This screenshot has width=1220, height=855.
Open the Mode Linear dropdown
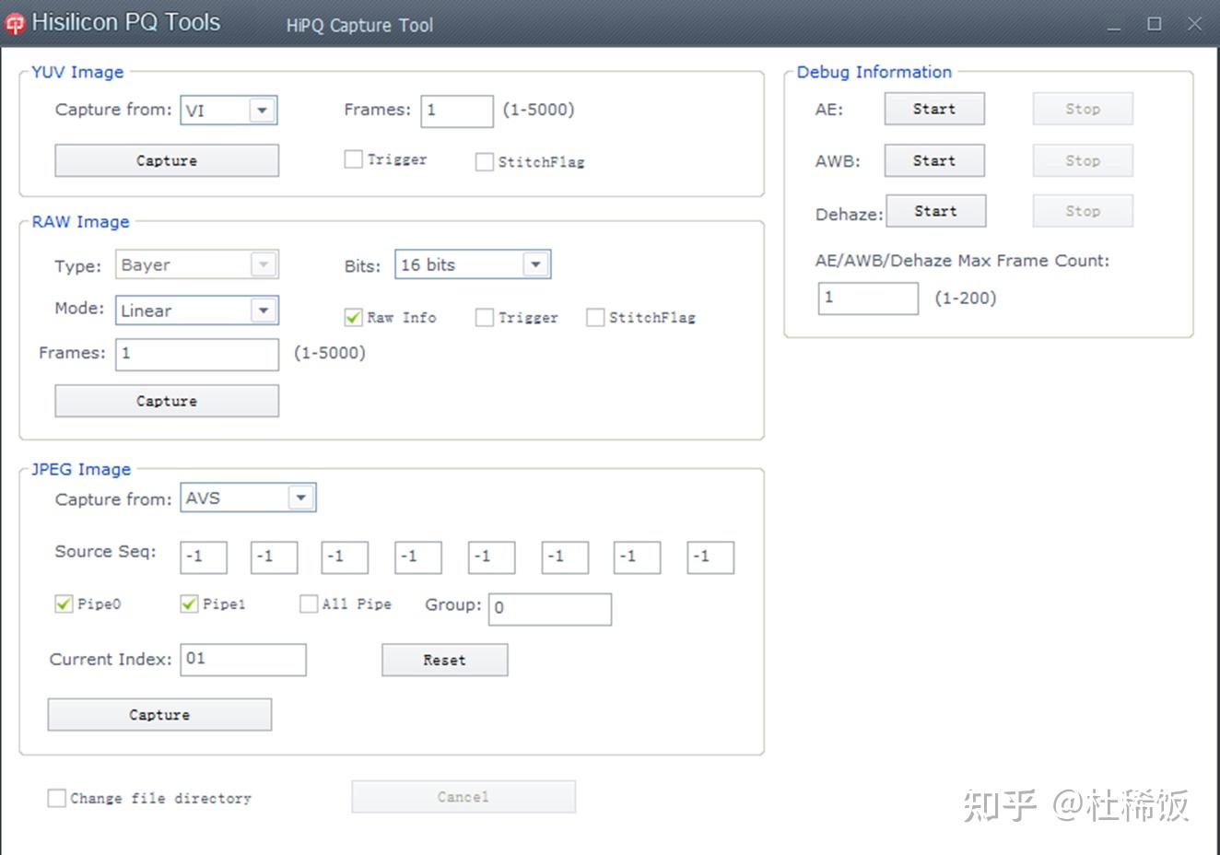[x=197, y=310]
